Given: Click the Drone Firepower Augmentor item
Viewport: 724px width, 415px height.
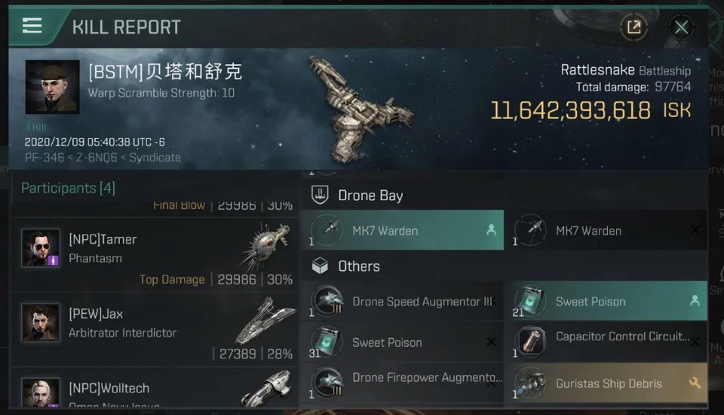Looking at the screenshot, I should [x=403, y=383].
